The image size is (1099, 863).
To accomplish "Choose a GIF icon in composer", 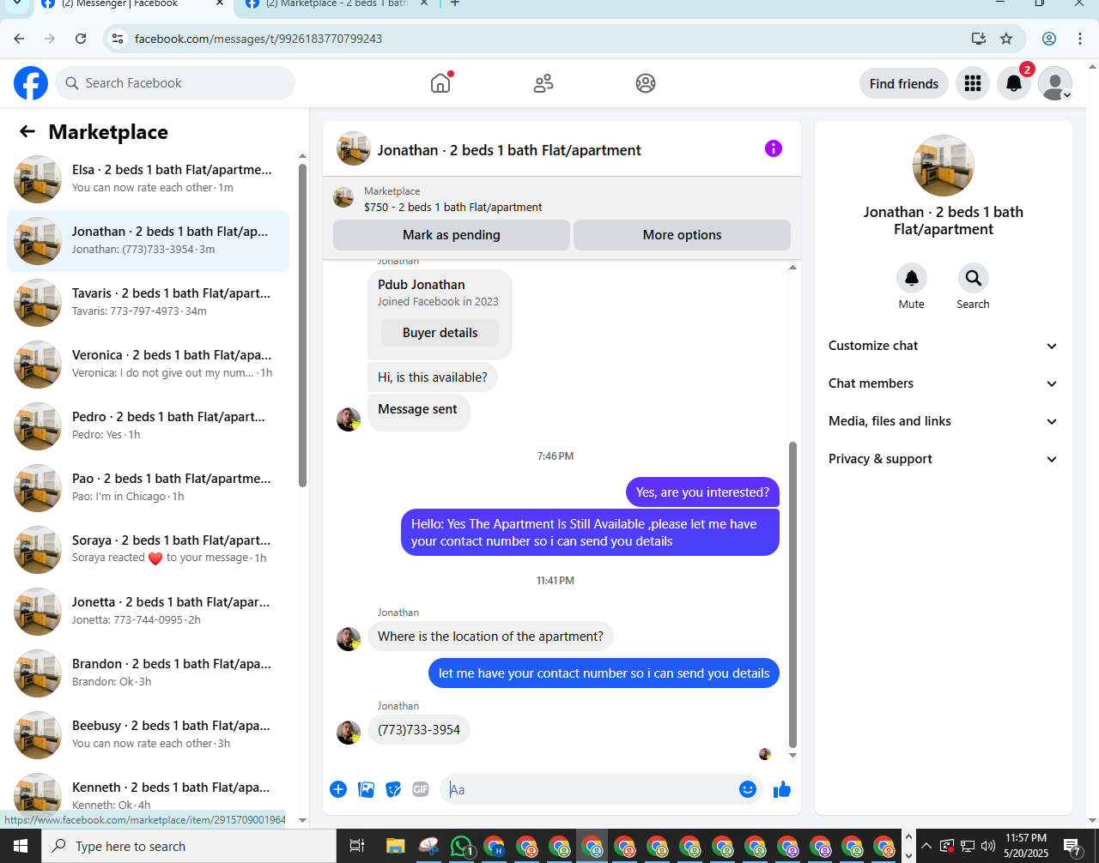I will (421, 789).
